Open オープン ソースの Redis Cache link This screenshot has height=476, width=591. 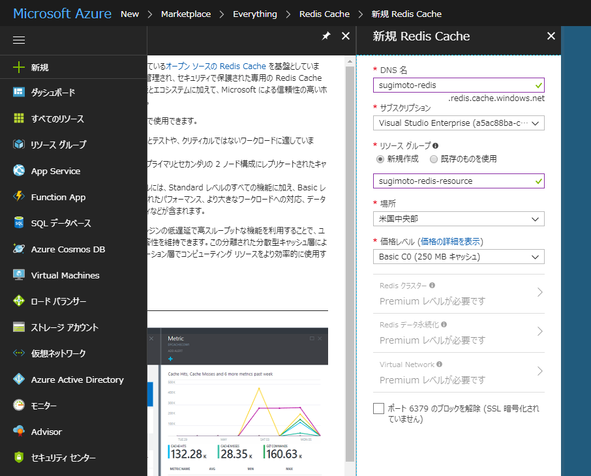[216, 67]
